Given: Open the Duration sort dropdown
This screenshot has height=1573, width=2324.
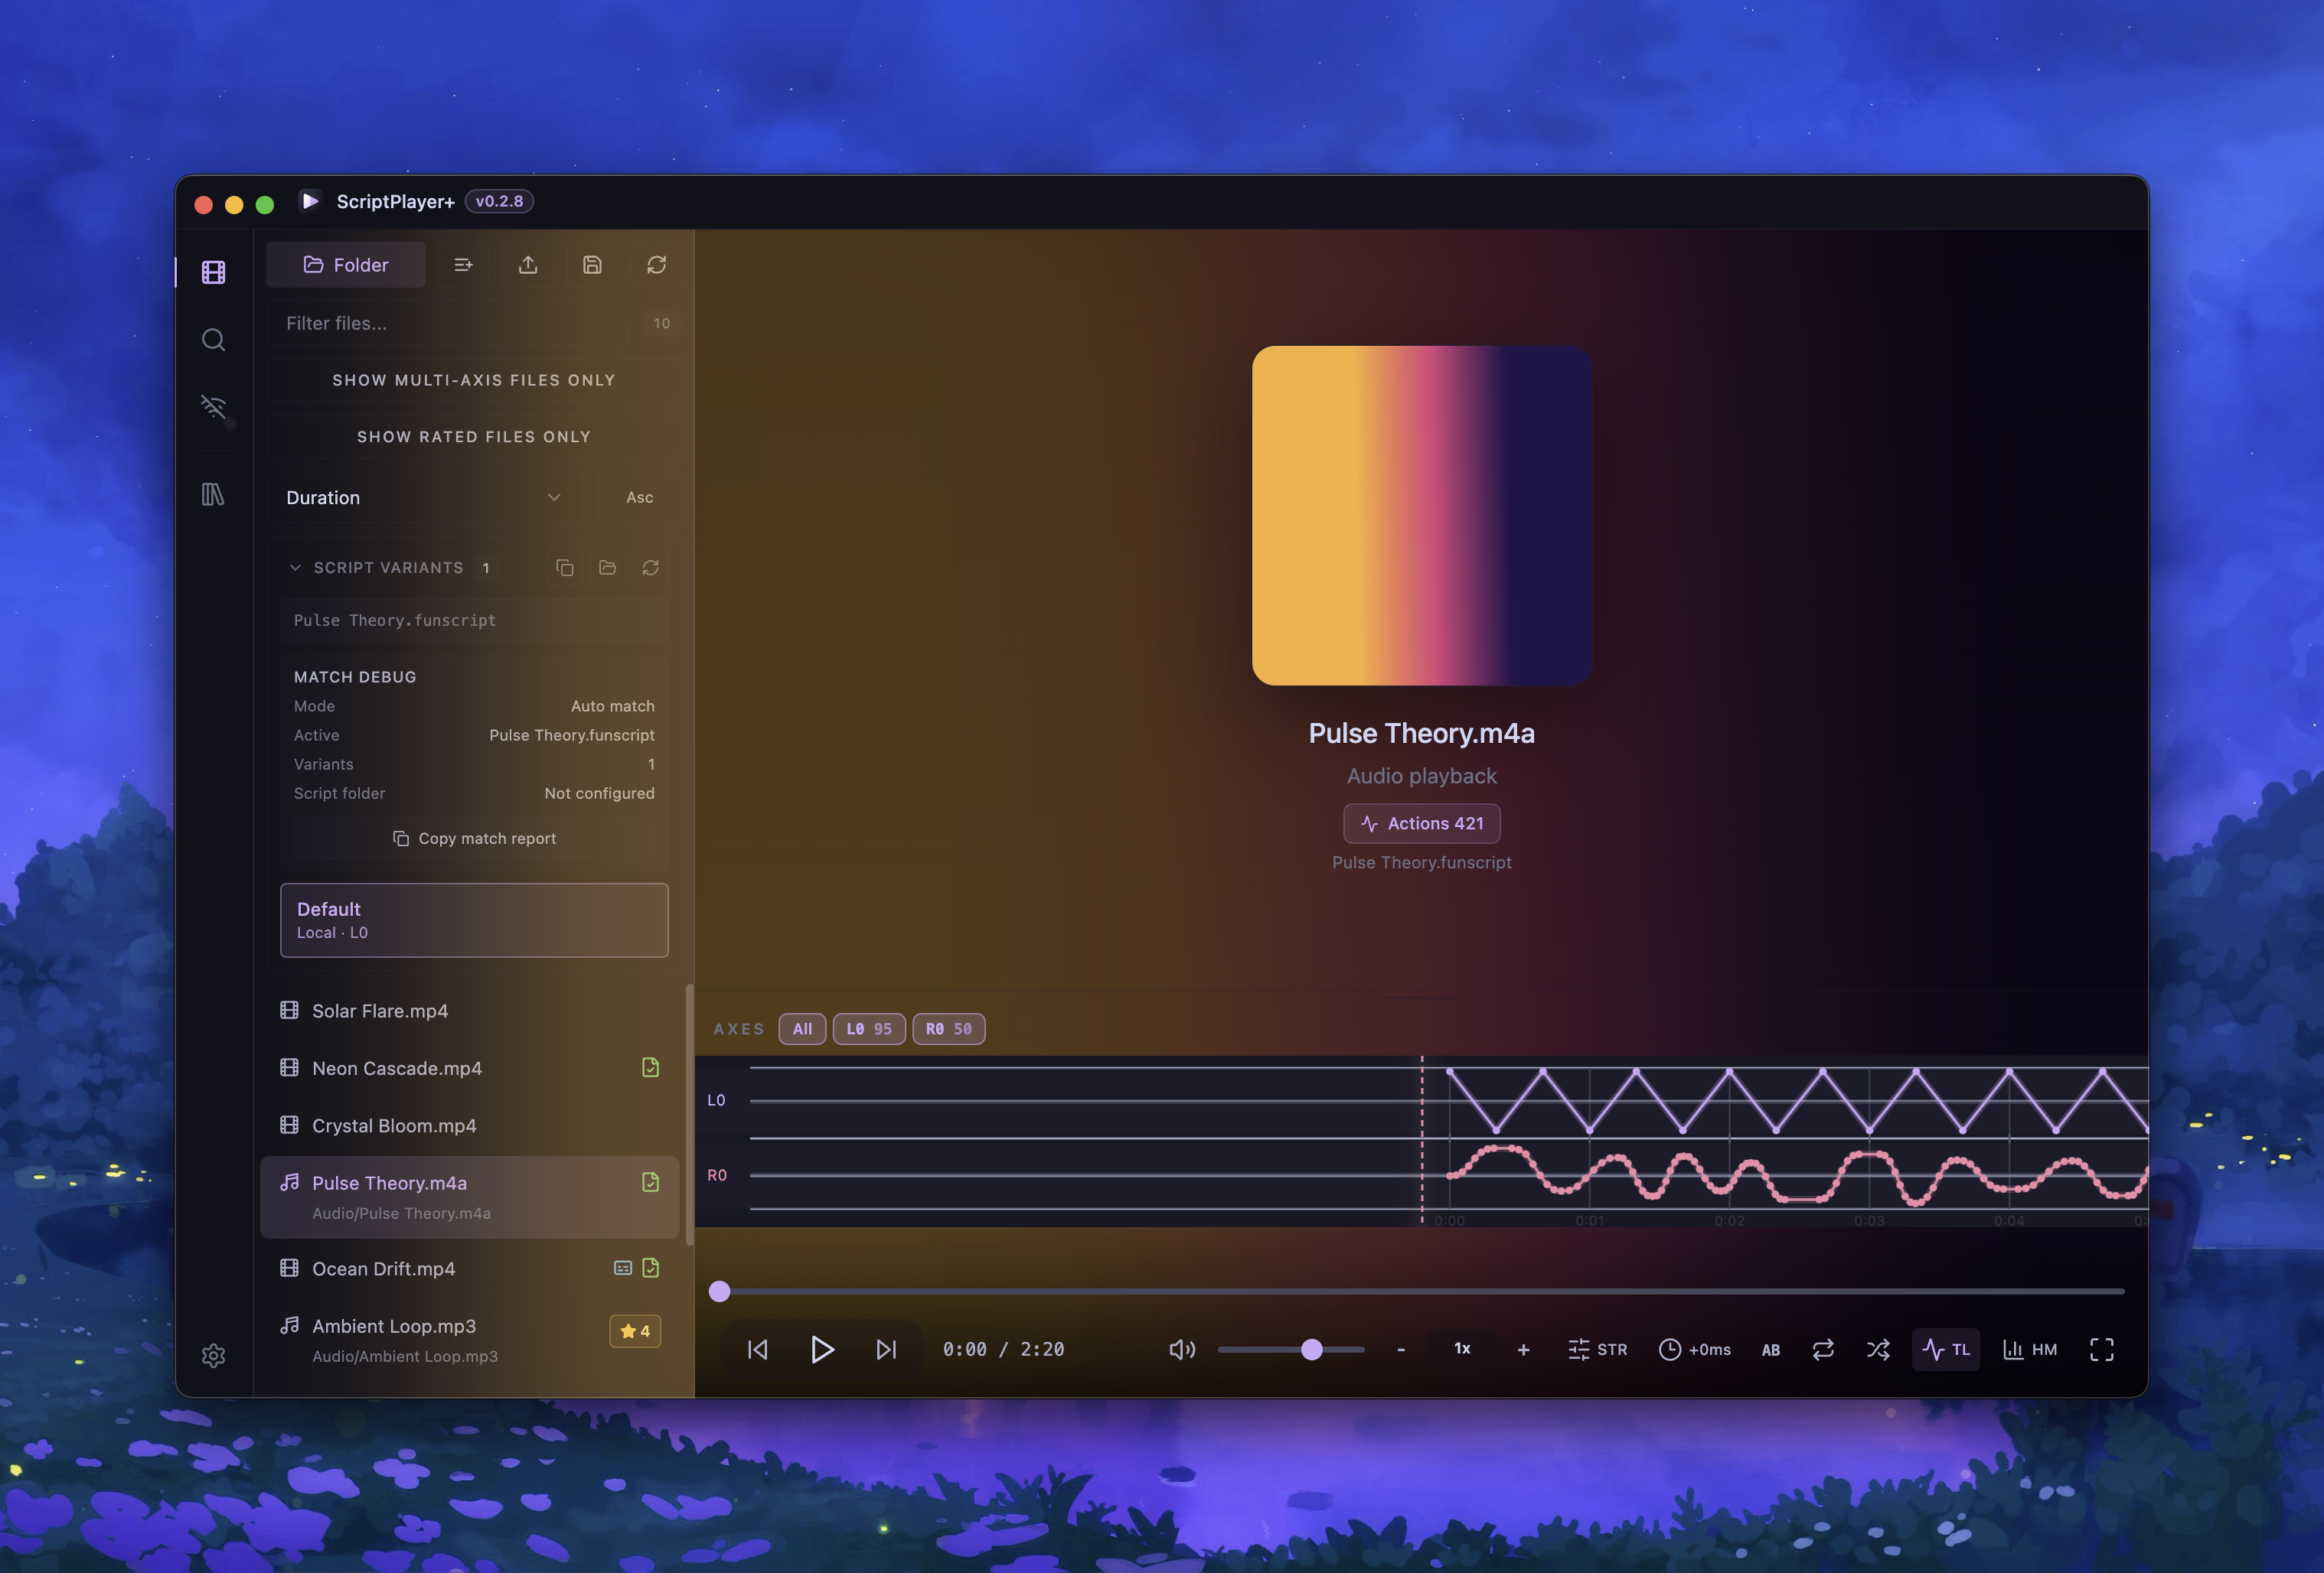Looking at the screenshot, I should coord(424,498).
